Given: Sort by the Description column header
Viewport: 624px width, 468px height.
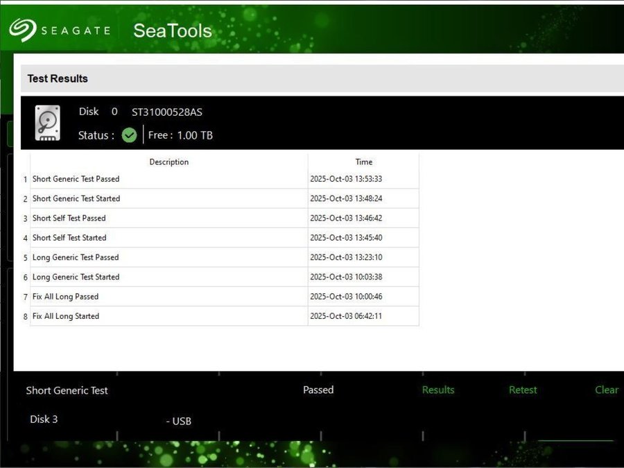Looking at the screenshot, I should coord(168,162).
